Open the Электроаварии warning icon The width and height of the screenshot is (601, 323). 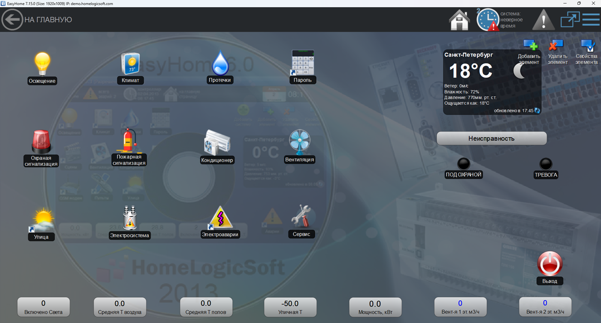pyautogui.click(x=220, y=218)
